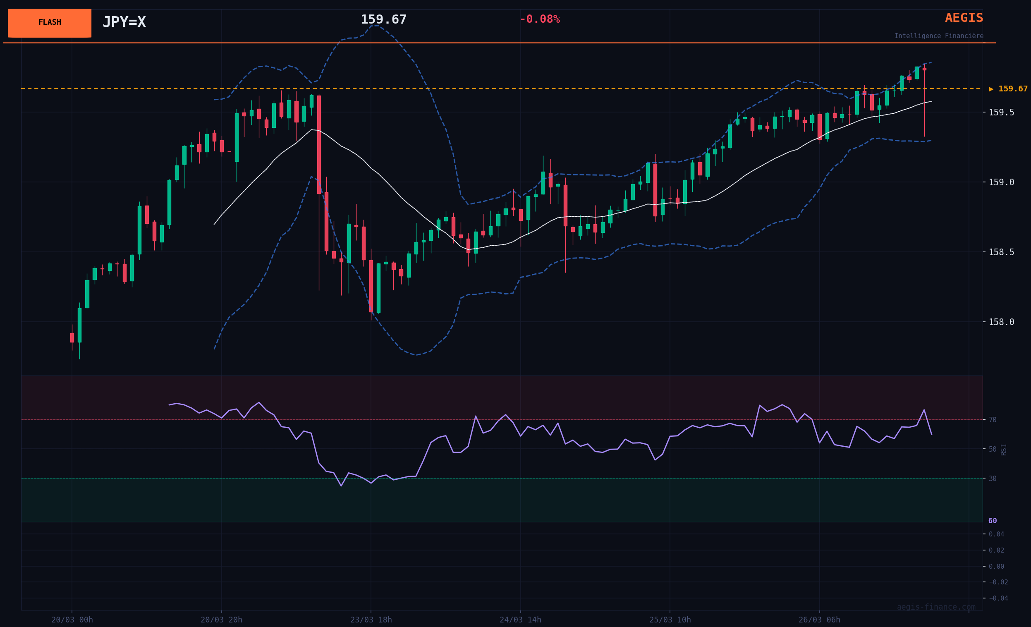This screenshot has width=1031, height=627.
Task: Click the vertical RSI axis title
Action: [x=1003, y=450]
